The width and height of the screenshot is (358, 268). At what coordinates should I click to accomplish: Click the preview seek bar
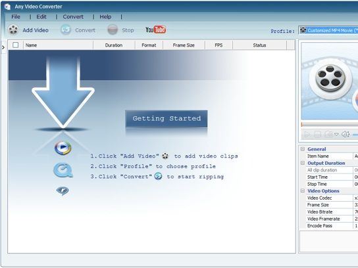(330, 125)
